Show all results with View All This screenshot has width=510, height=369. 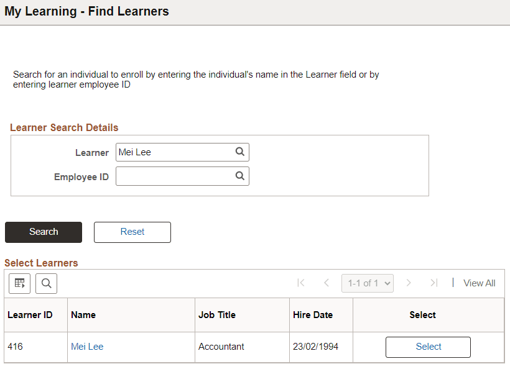pos(479,283)
